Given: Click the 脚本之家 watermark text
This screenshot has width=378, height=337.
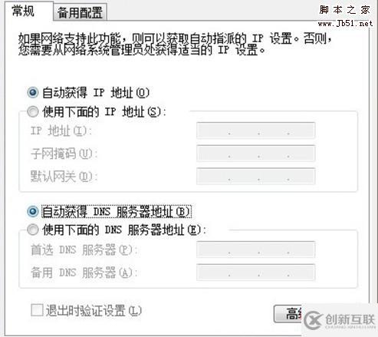Looking at the screenshot, I should point(345,10).
